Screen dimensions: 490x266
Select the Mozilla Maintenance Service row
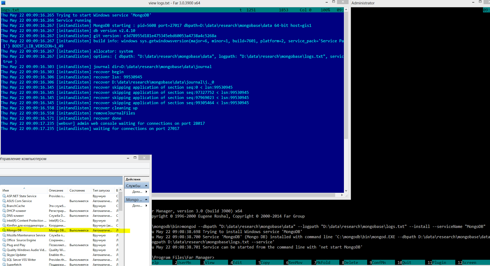coord(59,235)
